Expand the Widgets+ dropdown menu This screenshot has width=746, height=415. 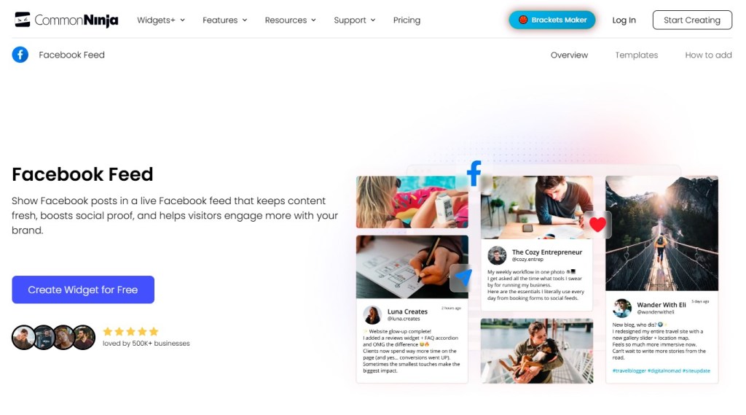(161, 20)
